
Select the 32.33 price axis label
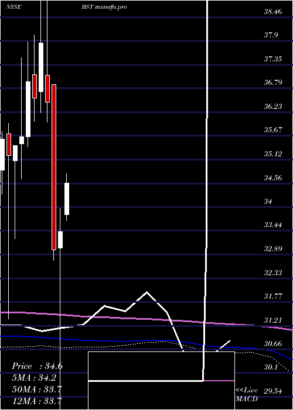(x=273, y=273)
